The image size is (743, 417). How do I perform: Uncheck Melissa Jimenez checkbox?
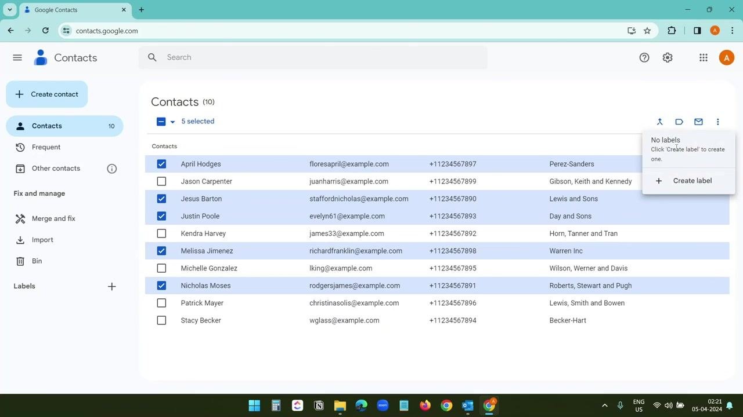point(161,251)
